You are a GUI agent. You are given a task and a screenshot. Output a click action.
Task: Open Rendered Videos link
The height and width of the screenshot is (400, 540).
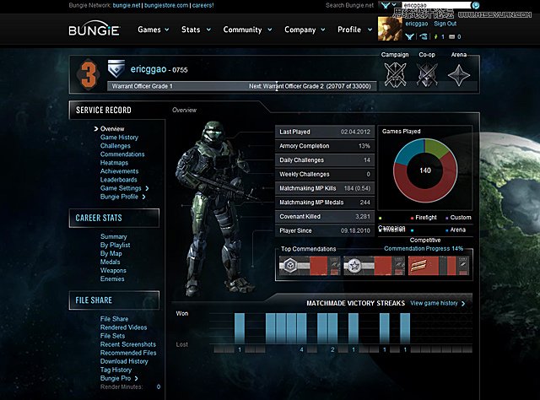[x=123, y=327]
